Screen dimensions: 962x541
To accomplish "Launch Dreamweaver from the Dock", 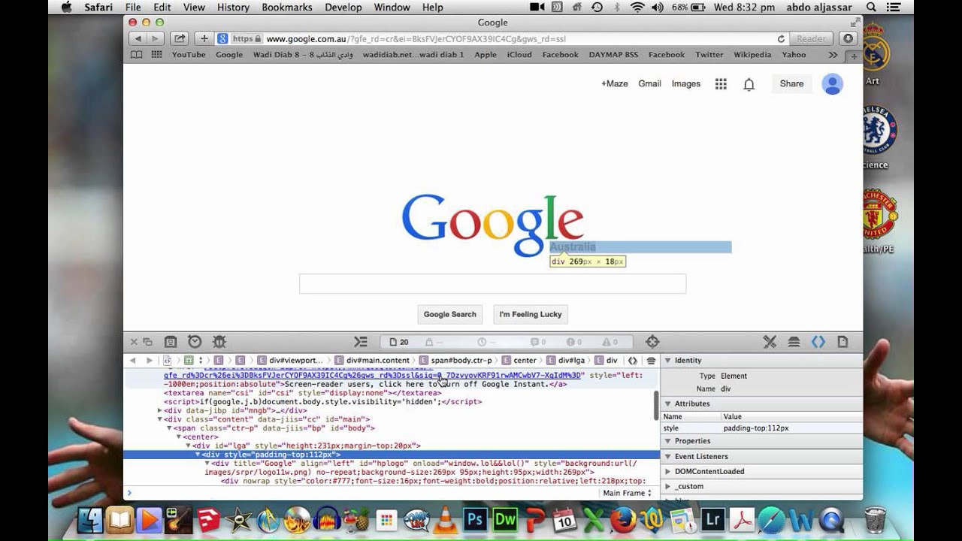I will [506, 519].
